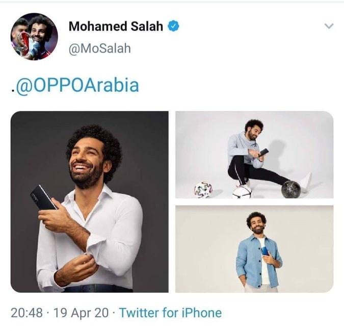Click the 20:48 tweet timestamp

pyautogui.click(x=27, y=312)
